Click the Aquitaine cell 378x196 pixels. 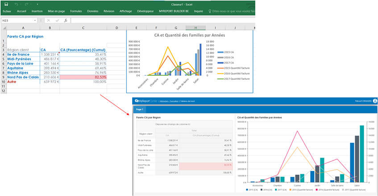click(x=23, y=68)
